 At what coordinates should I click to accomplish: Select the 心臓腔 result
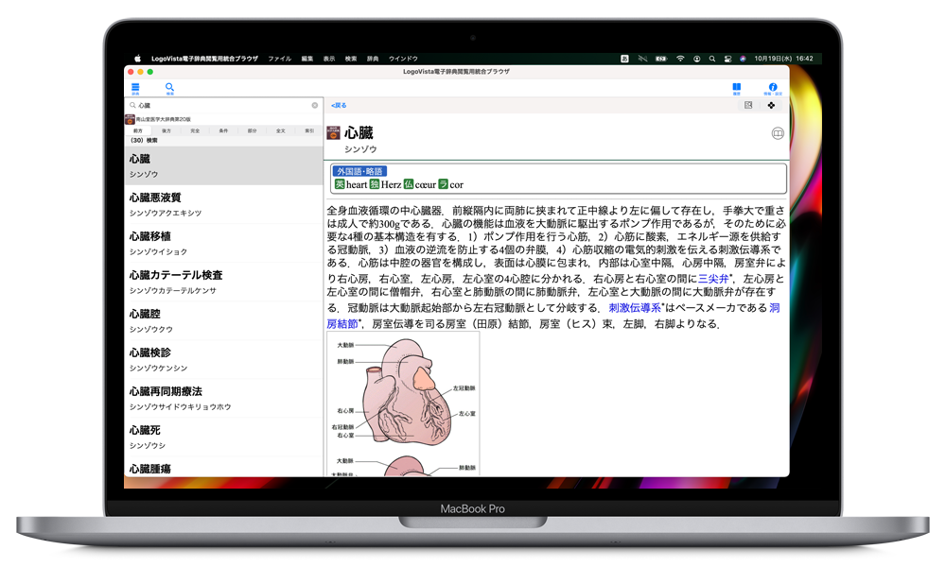click(223, 320)
